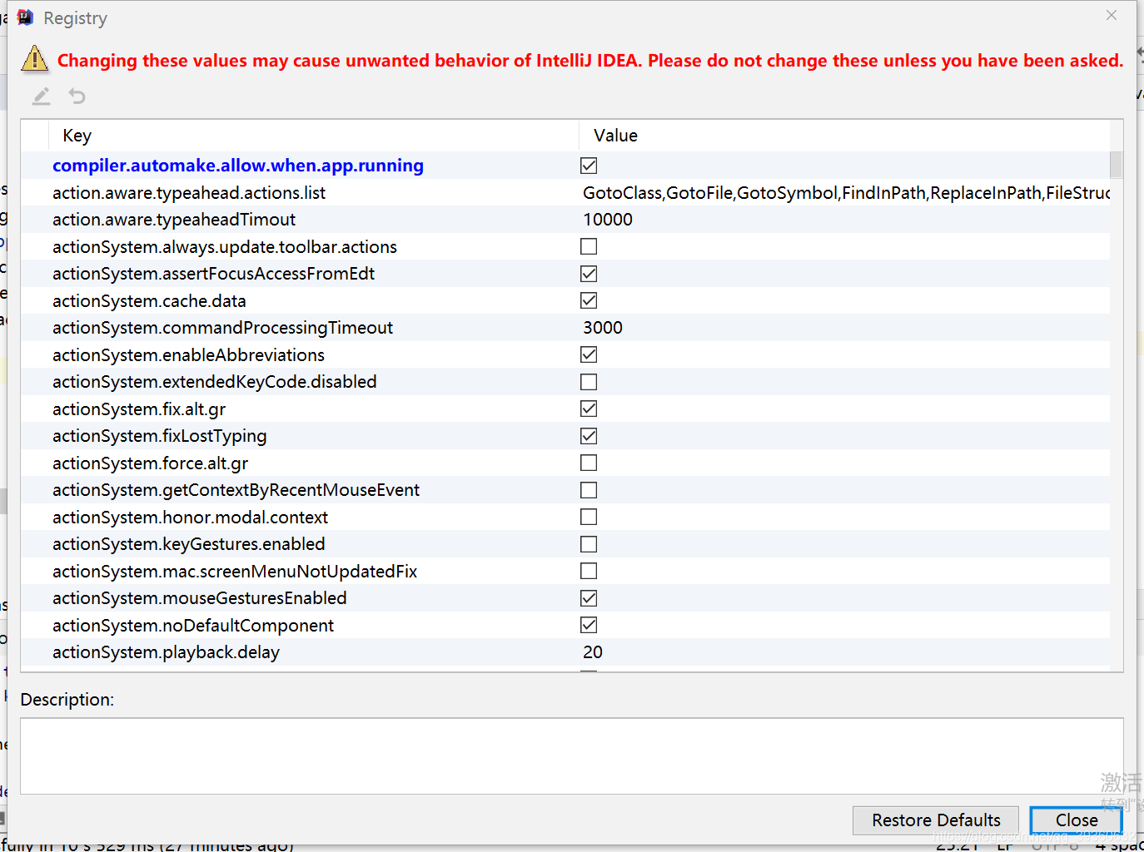Click the Key column header
This screenshot has height=852, width=1144.
click(x=314, y=136)
